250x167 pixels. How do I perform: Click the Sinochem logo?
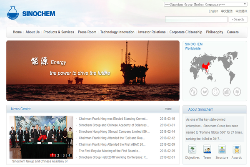[x=25, y=13]
